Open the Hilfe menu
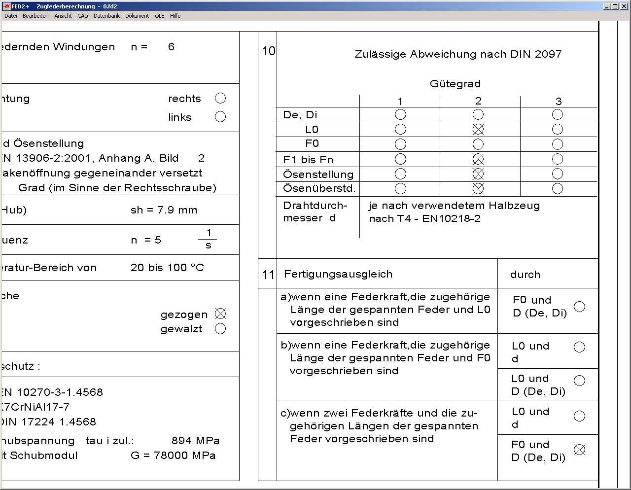This screenshot has height=490, width=631. tap(175, 16)
